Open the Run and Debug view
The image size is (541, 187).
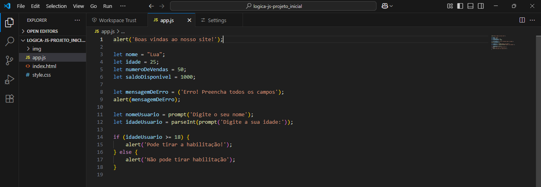point(9,79)
